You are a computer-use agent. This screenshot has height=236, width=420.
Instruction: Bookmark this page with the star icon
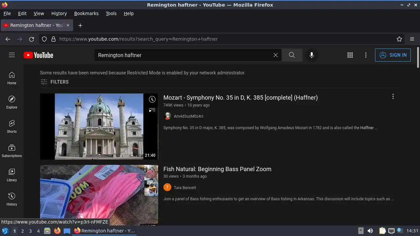coord(399,39)
